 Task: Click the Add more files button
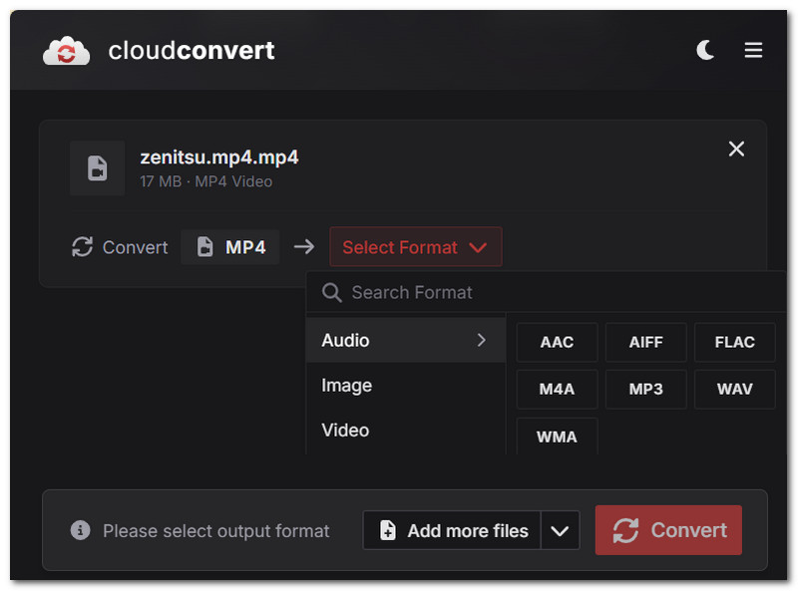[x=452, y=530]
